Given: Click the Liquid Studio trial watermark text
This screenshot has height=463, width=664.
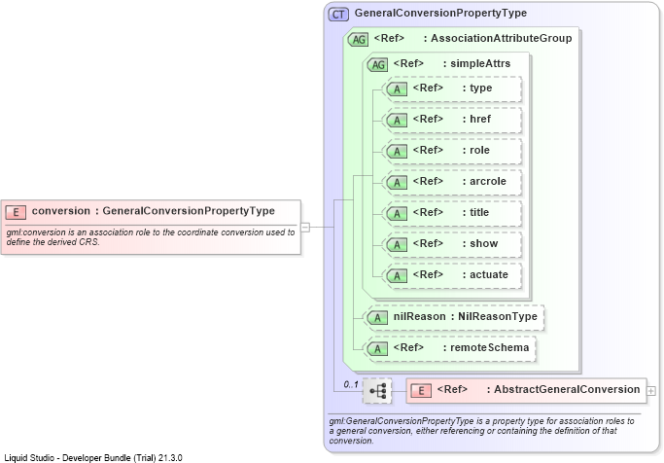Looking at the screenshot, I should pos(93,458).
